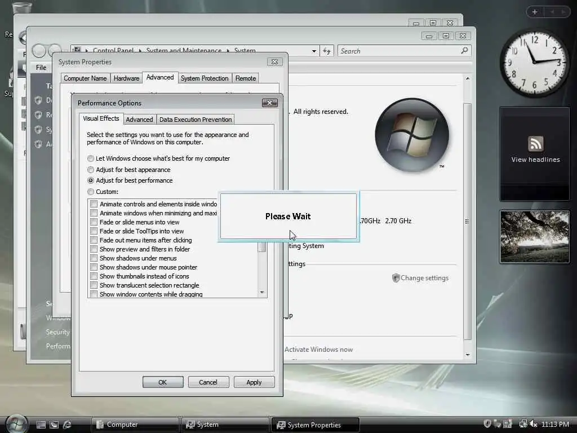Choose the Custom radio option
577x433 pixels.
coord(91,192)
